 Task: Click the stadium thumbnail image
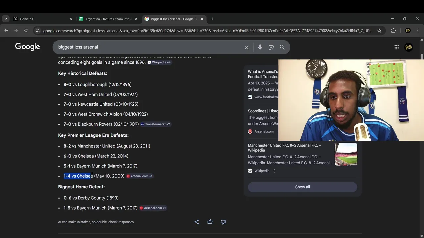[346, 154]
